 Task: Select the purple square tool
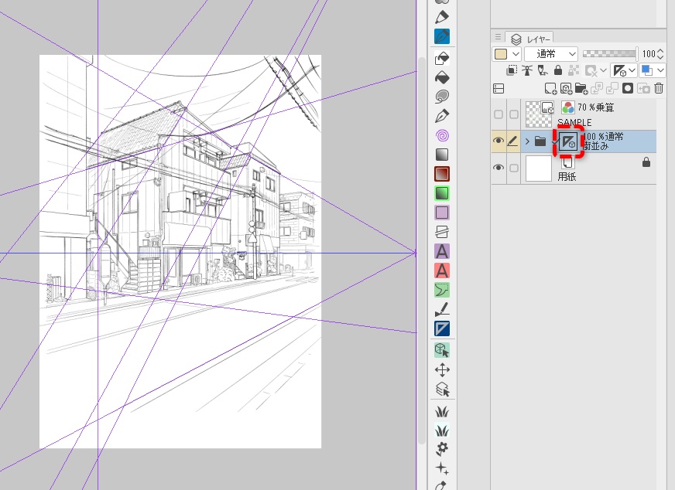[442, 213]
